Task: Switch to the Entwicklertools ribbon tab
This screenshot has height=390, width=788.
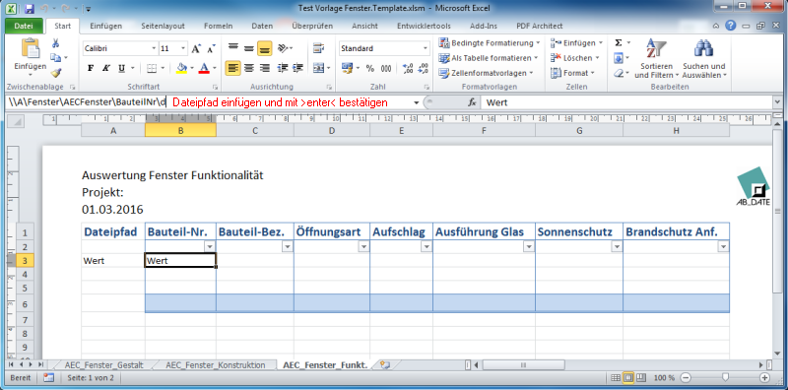Action: tap(424, 27)
